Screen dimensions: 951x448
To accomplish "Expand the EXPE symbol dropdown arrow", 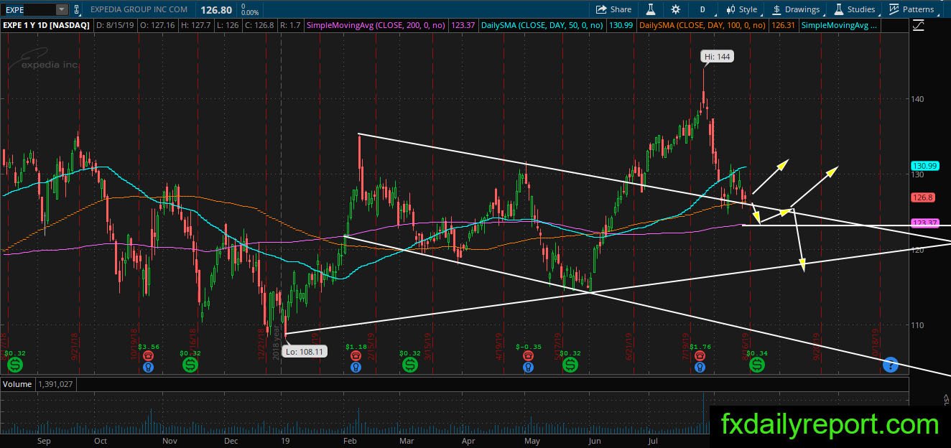I will pyautogui.click(x=61, y=9).
